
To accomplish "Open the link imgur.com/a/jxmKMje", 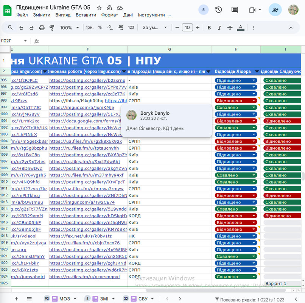I will click(x=81, y=108).
